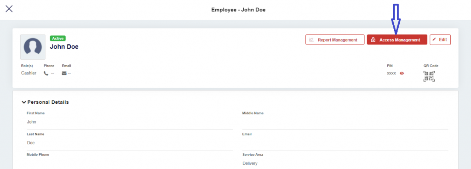Open Access Management
The image size is (471, 169).
click(397, 39)
